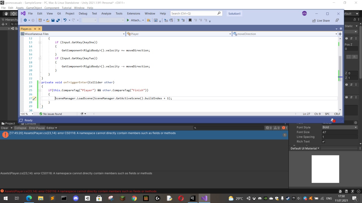Screen dimensions: 362x203
Task: Click the Visual Studio Search (Ctrl+Q) field
Action: [x=196, y=13]
